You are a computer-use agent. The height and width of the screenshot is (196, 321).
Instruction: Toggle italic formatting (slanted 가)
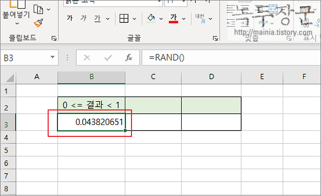(83, 18)
